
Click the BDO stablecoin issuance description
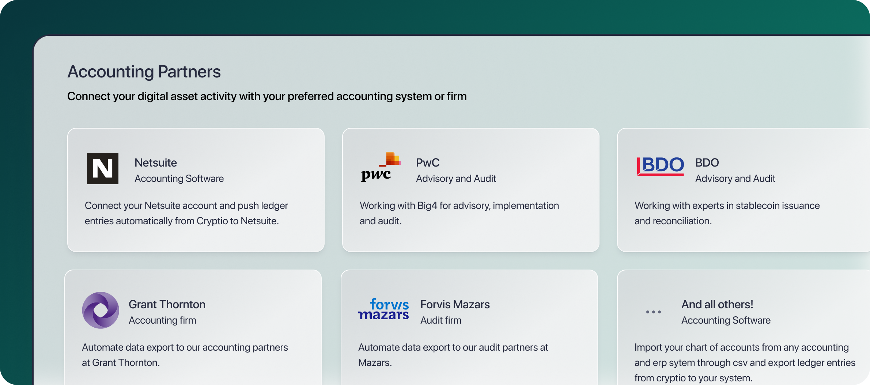727,213
